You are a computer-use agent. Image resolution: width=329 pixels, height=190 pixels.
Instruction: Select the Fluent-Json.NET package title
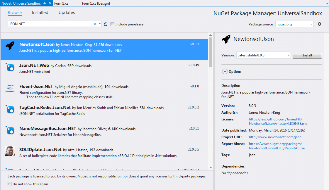(x=36, y=87)
